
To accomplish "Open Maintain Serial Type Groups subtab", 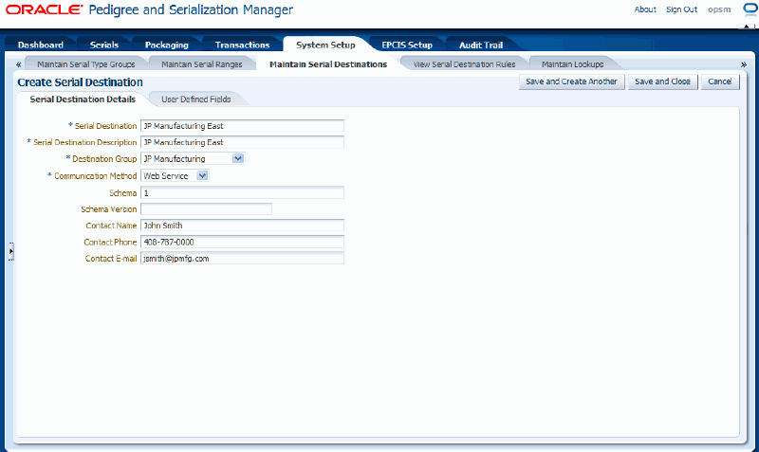I will coord(86,64).
